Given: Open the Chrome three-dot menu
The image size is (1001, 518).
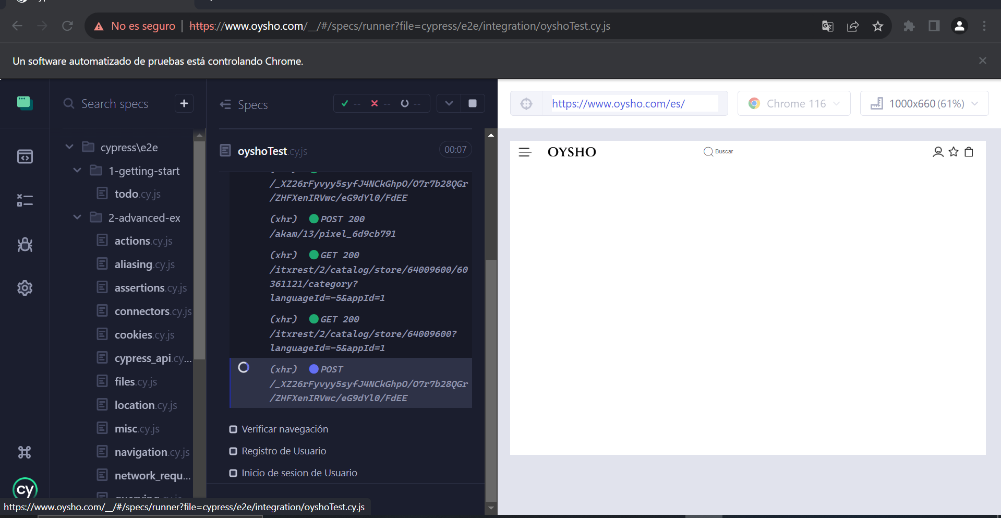Looking at the screenshot, I should [x=984, y=26].
